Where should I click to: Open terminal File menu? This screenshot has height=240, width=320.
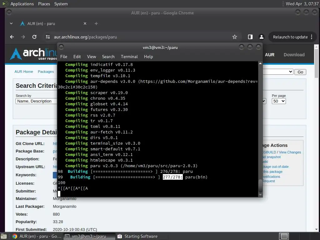[x=64, y=57]
